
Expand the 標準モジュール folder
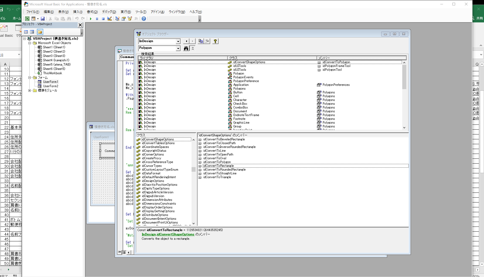30,90
